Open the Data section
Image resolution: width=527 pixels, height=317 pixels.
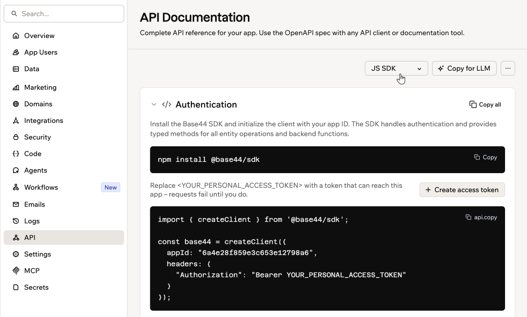pos(64,69)
